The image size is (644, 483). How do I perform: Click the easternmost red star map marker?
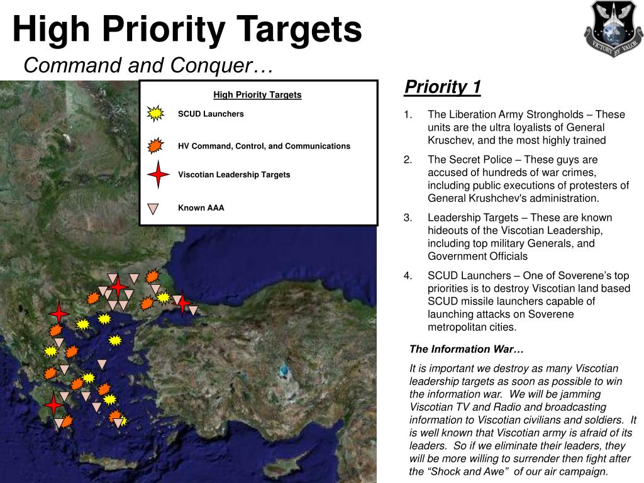point(183,304)
